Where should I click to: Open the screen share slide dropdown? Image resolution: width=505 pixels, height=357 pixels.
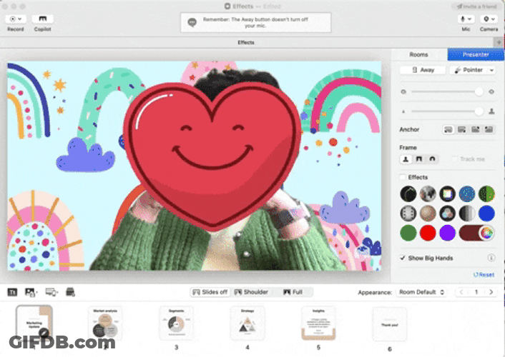pyautogui.click(x=52, y=292)
